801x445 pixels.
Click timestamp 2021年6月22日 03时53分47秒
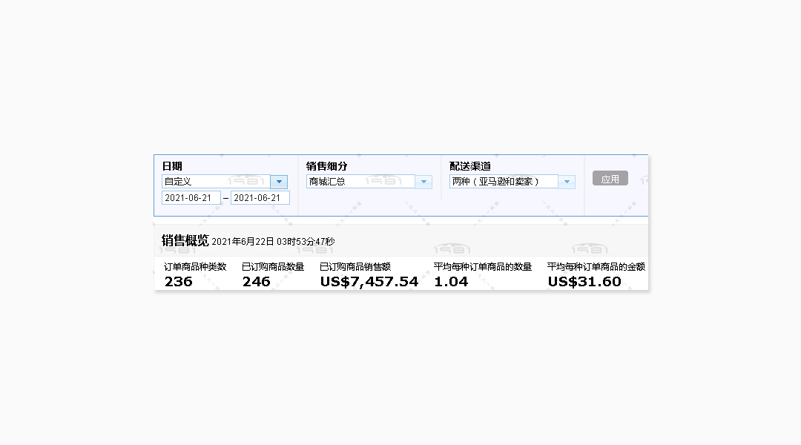[x=273, y=242]
